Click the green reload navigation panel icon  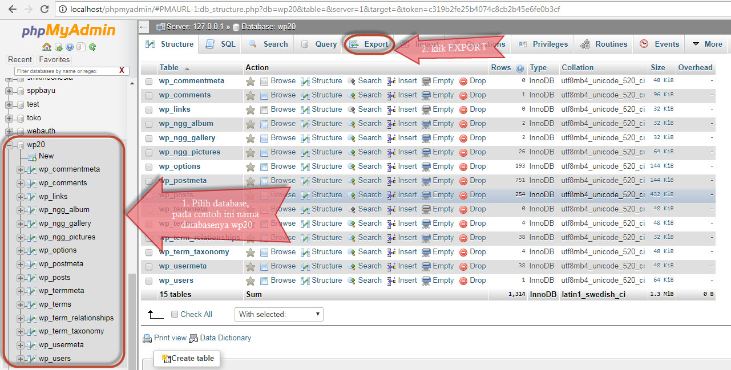click(x=92, y=47)
